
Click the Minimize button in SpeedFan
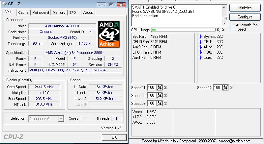pyautogui.click(x=245, y=8)
